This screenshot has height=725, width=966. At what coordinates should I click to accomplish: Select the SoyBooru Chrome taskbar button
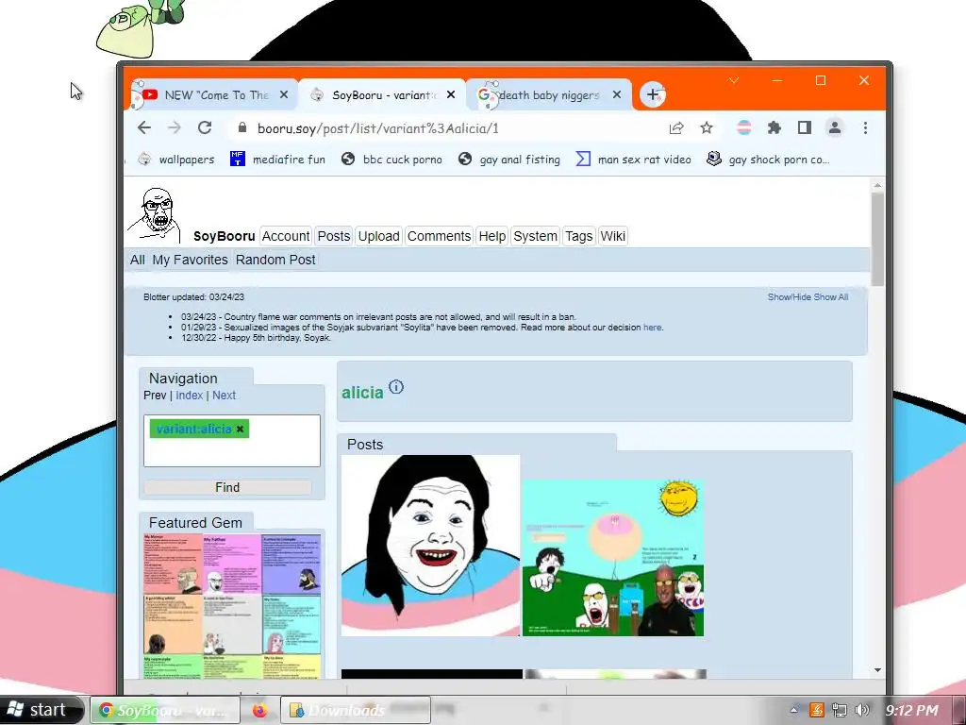pos(164,710)
